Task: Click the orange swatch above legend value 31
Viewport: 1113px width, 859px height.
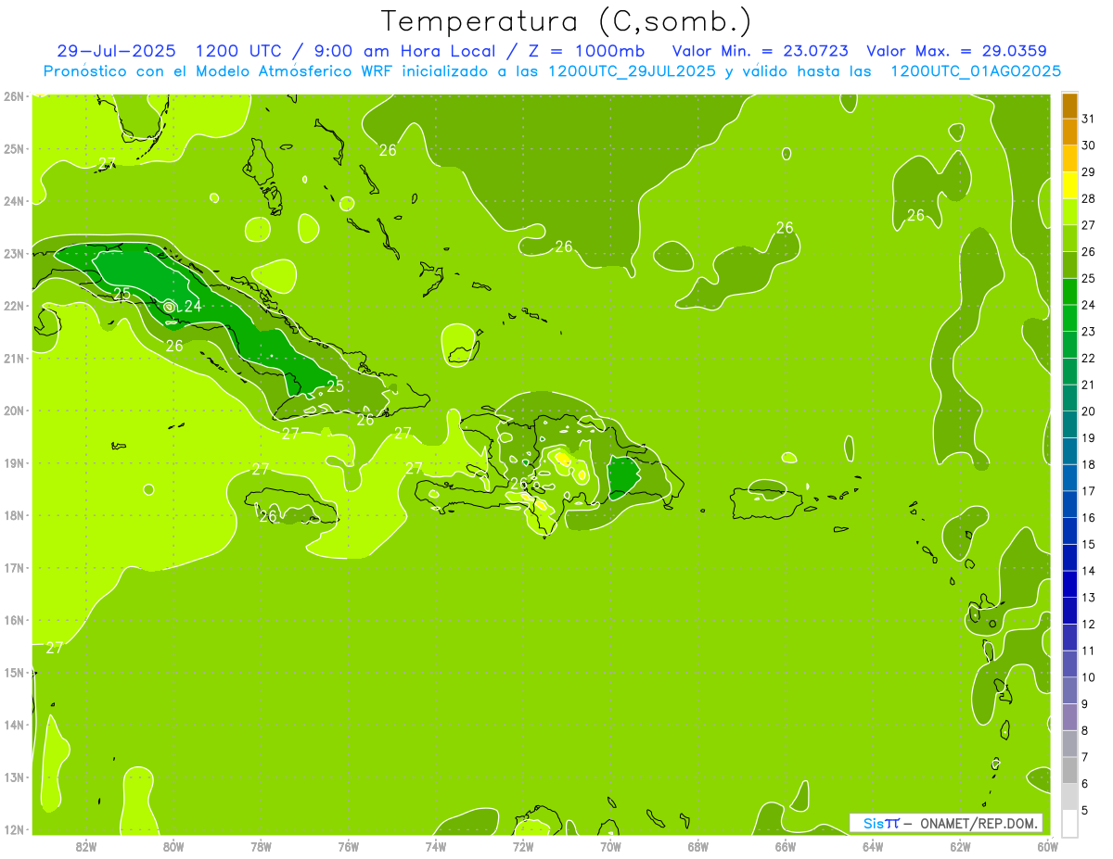Action: (x=1069, y=106)
